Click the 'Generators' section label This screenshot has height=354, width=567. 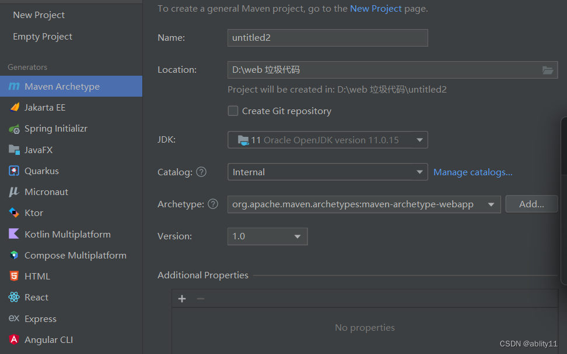[x=27, y=67]
